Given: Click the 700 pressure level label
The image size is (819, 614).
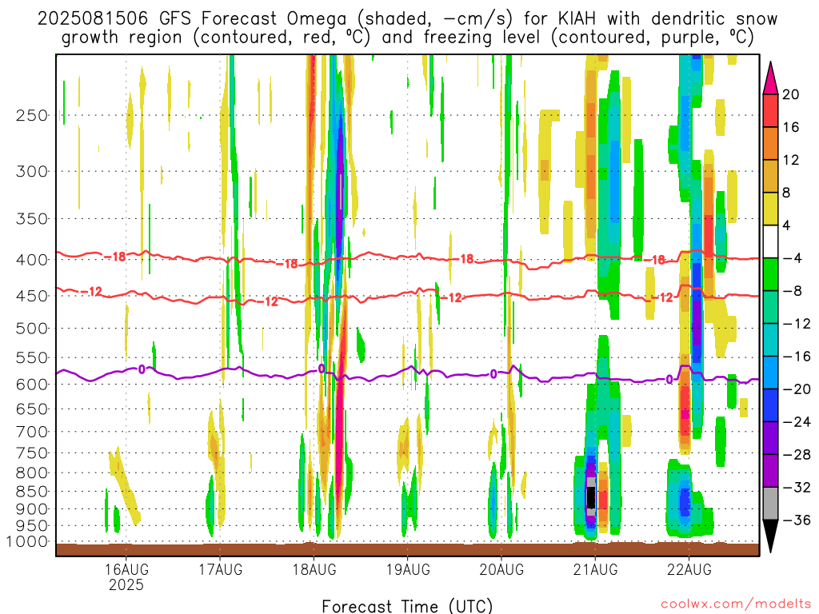Looking at the screenshot, I should click(32, 432).
